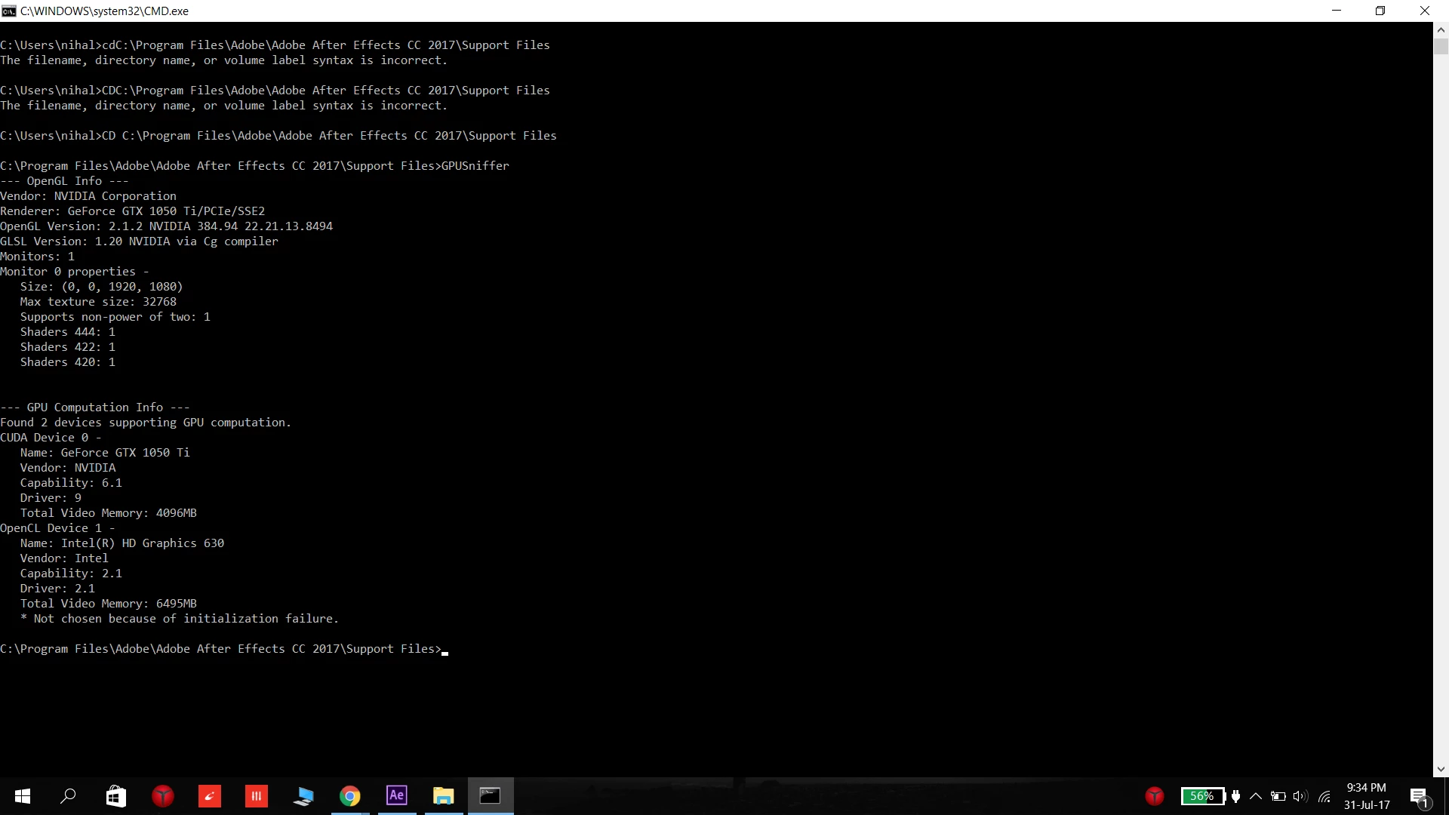
Task: Restore down the CMD window
Action: coord(1380,11)
